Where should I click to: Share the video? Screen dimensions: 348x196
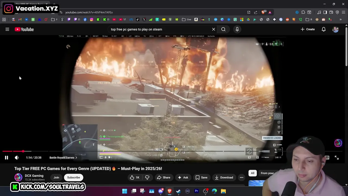163,177
